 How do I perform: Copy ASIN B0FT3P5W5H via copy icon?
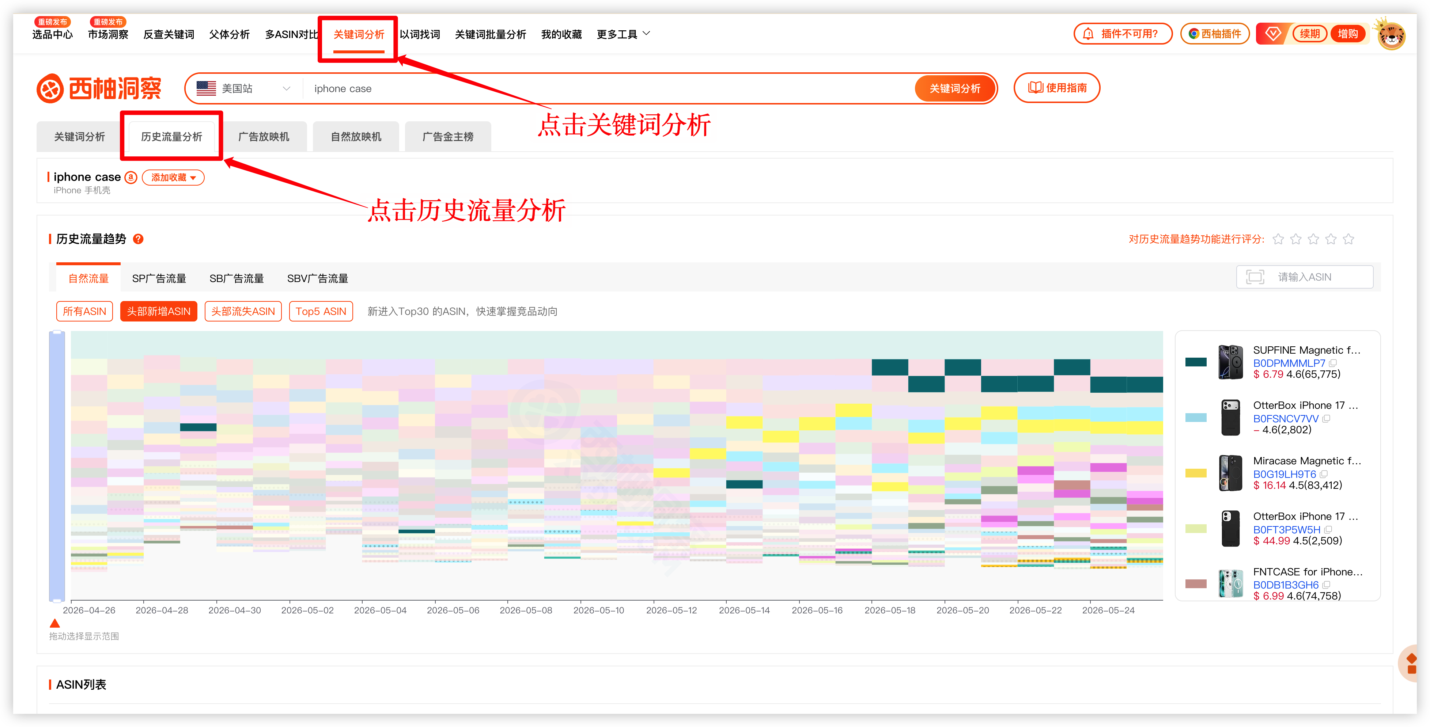click(x=1328, y=529)
